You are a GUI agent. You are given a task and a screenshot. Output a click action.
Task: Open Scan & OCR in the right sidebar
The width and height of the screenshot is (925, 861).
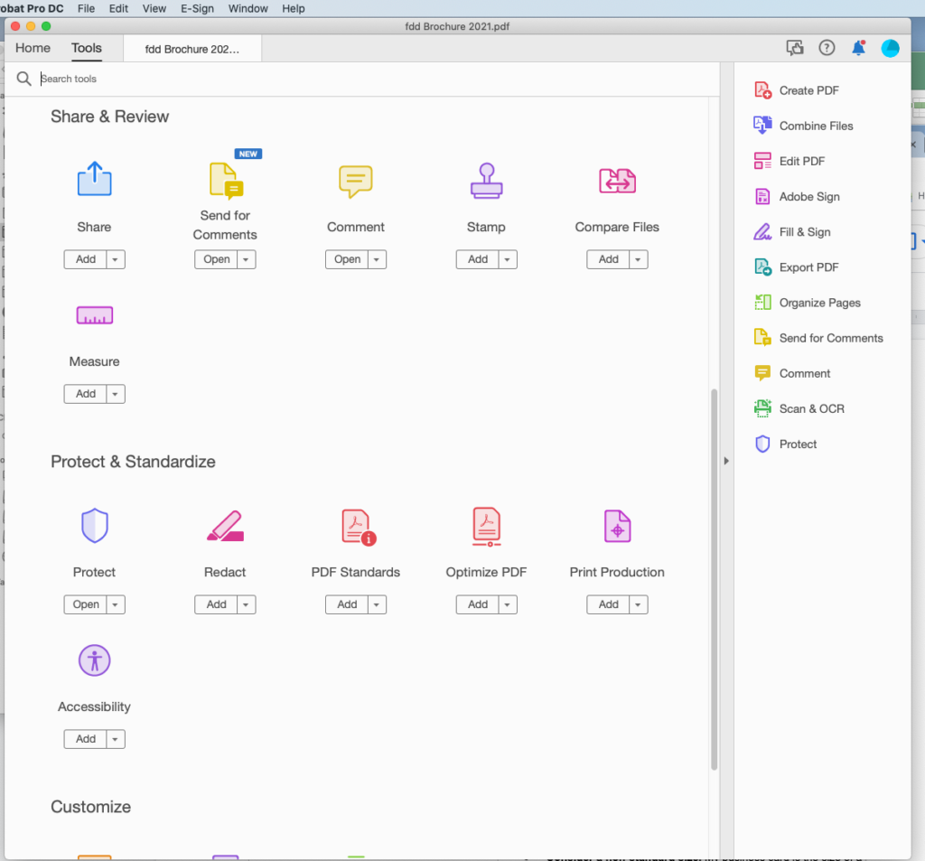[799, 409]
